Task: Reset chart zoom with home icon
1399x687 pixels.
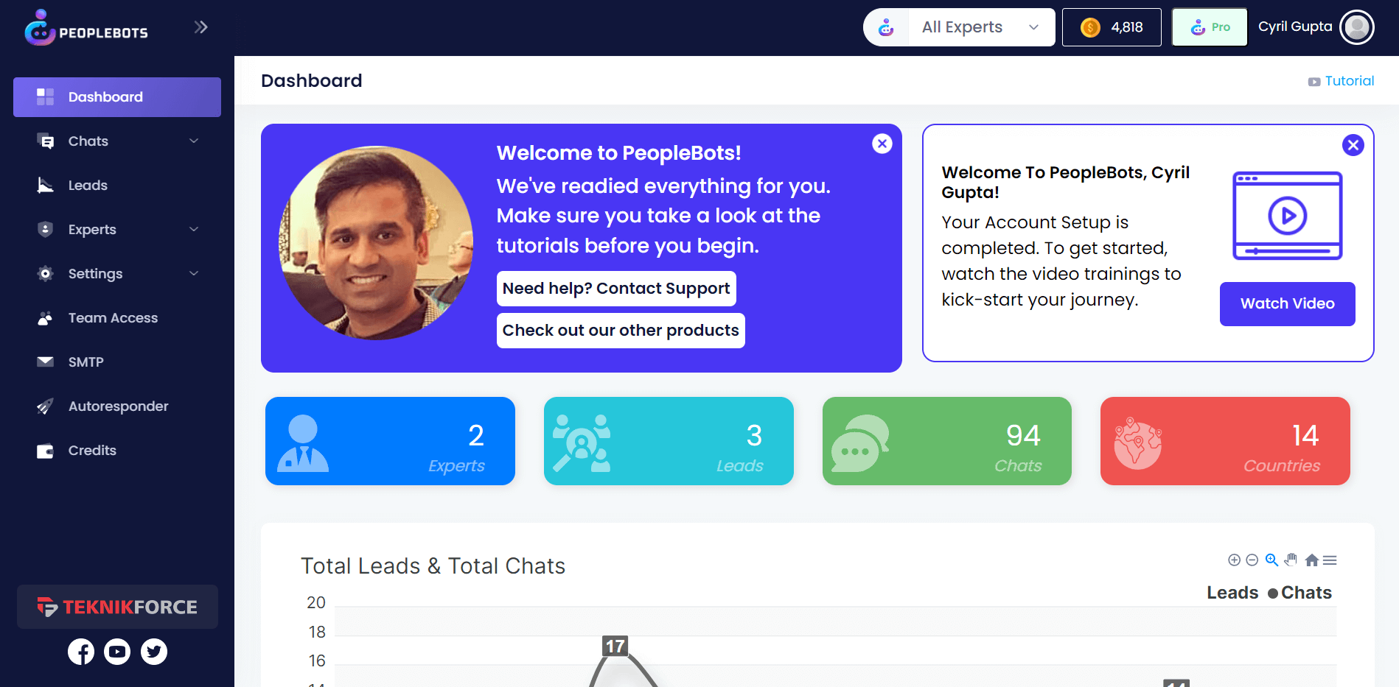Action: (x=1311, y=560)
